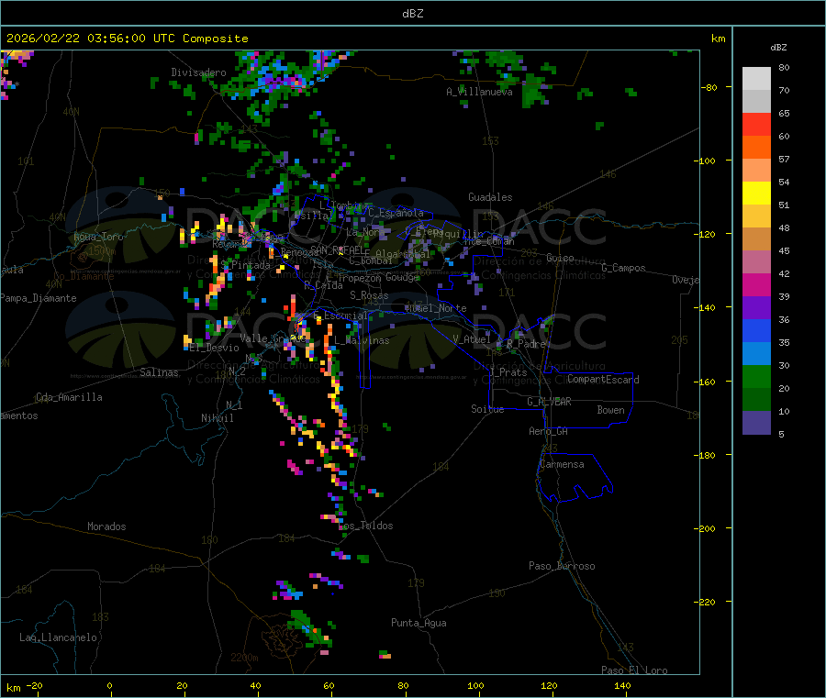The height and width of the screenshot is (698, 826).
Task: Pick the light gray 80-70 dBZ legend band
Action: 756,79
